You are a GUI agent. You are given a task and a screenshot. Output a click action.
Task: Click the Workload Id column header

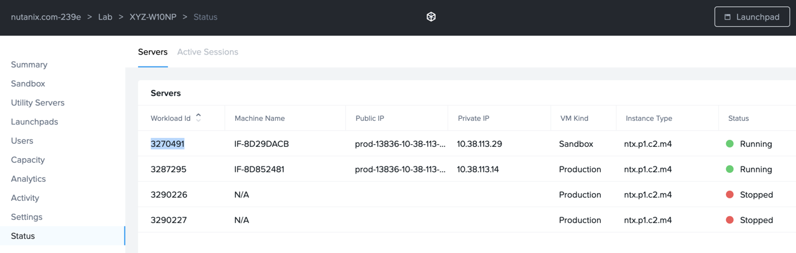[170, 118]
